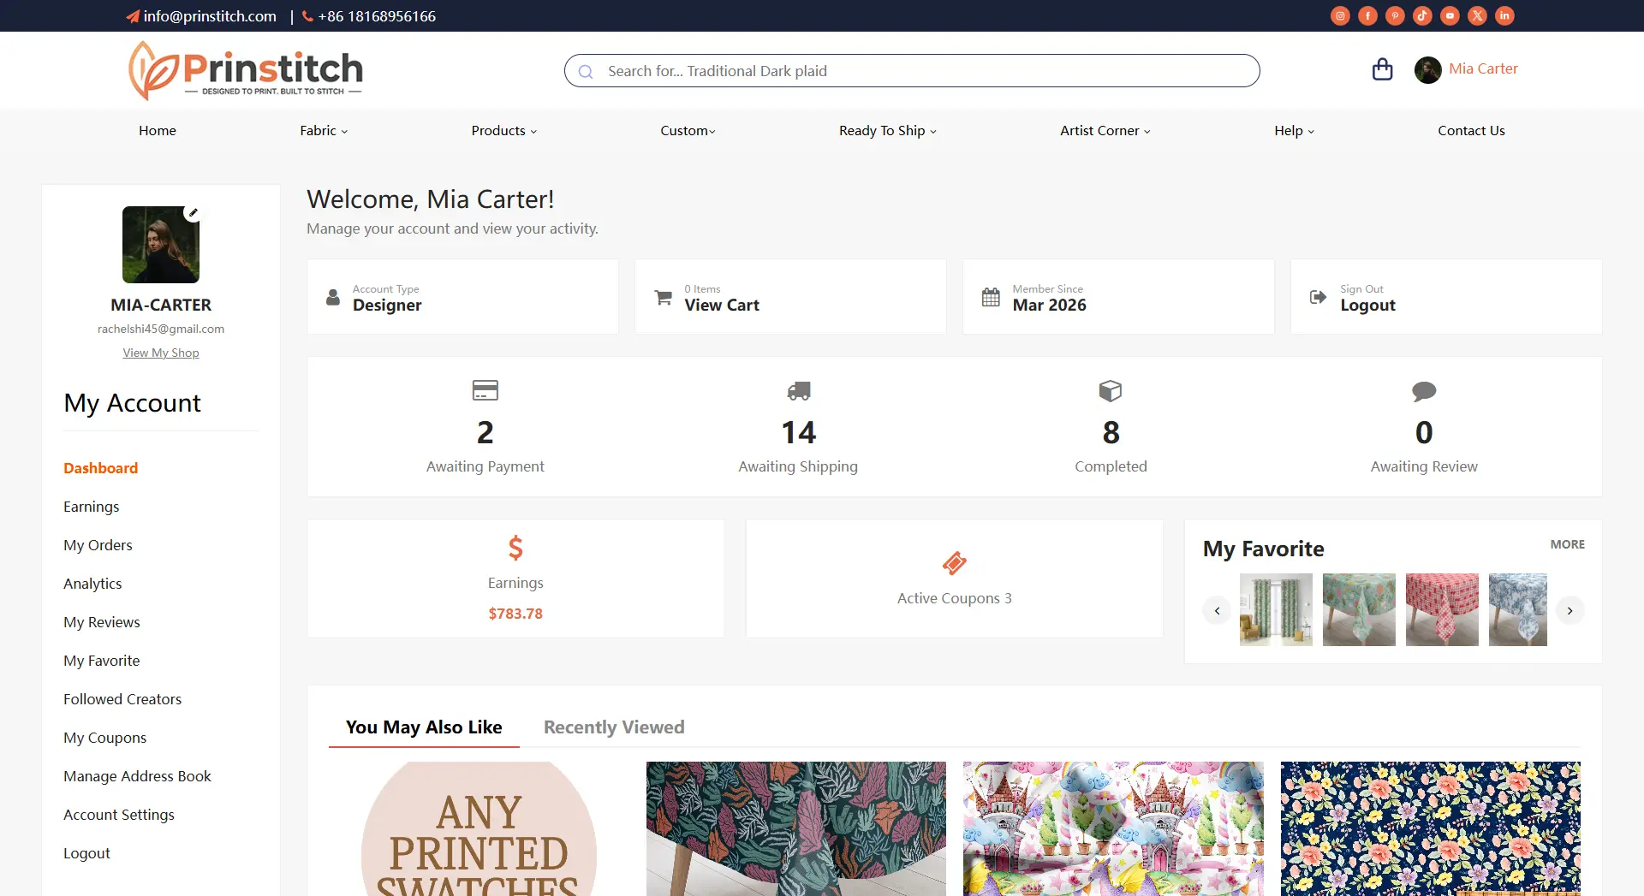The width and height of the screenshot is (1644, 896).
Task: Click the Mia Carter username in header
Action: (x=1483, y=68)
